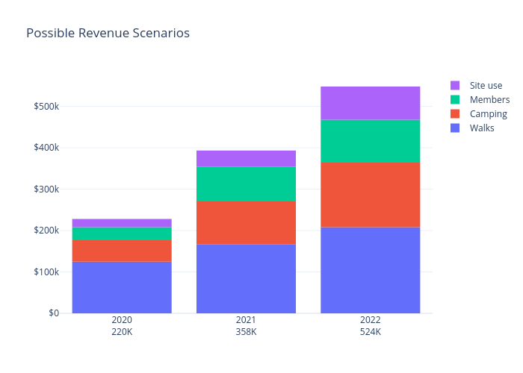This screenshot has height=373, width=523.
Task: Click the 2021 Site use purple segment
Action: pos(246,158)
